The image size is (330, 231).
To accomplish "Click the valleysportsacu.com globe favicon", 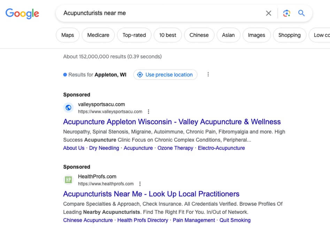I will (x=68, y=107).
